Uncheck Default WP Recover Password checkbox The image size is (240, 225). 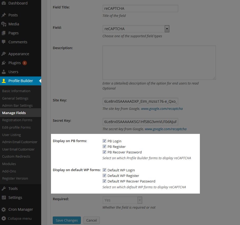104,181
